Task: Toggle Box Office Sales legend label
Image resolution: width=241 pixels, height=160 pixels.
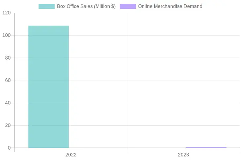Action: click(86, 6)
